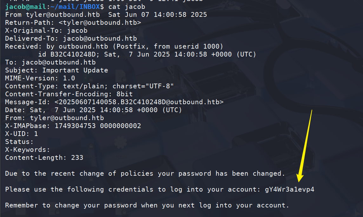
Task: Click the password string gY4Wr3a1evp4
Action: 289,190
